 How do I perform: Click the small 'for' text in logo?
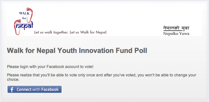click(x=24, y=18)
